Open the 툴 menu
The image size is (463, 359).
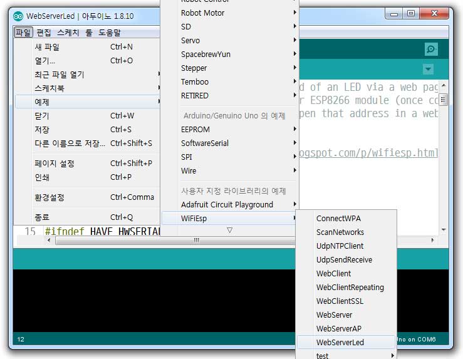pos(89,33)
